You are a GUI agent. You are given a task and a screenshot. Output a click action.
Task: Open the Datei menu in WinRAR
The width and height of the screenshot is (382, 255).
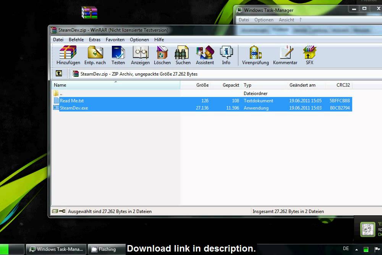point(58,39)
